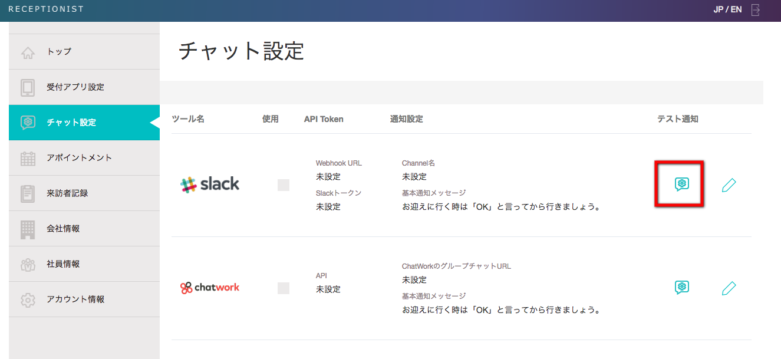The height and width of the screenshot is (359, 781).
Task: Click the home icon beside トップ
Action: pyautogui.click(x=28, y=52)
